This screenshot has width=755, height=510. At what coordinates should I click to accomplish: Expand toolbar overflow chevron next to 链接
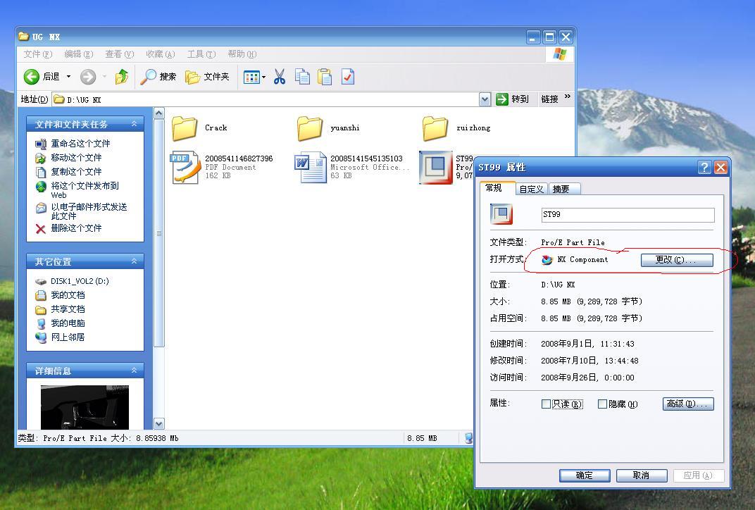tap(568, 97)
